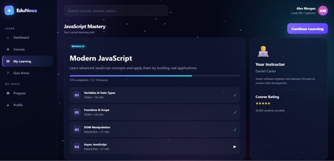Click the Your current learning path subtitle

tap(79, 33)
